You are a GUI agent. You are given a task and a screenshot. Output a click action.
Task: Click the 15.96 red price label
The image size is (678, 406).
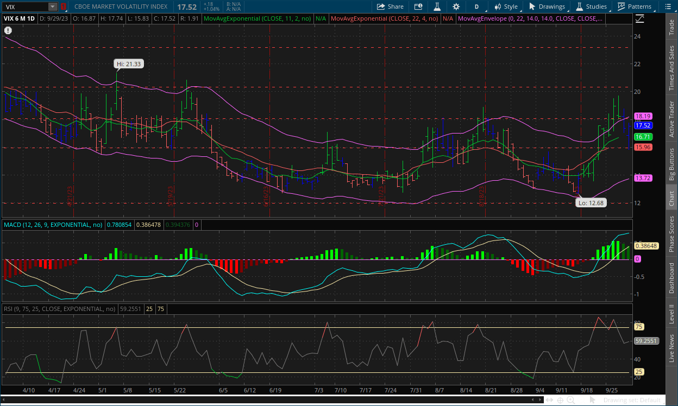point(643,147)
